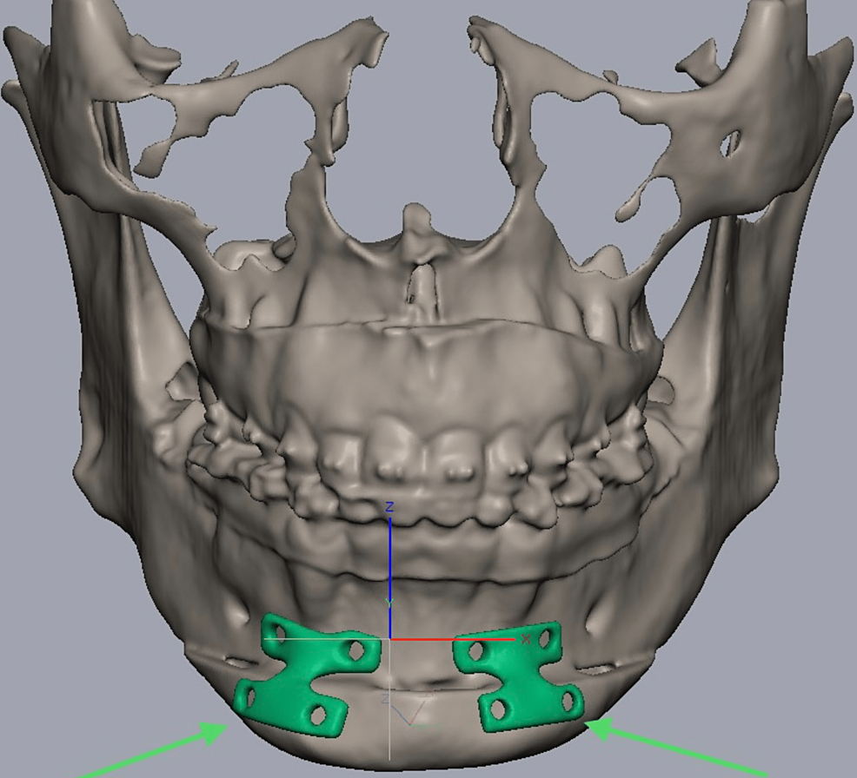
Task: Click the red X axis line
Action: (x=461, y=640)
